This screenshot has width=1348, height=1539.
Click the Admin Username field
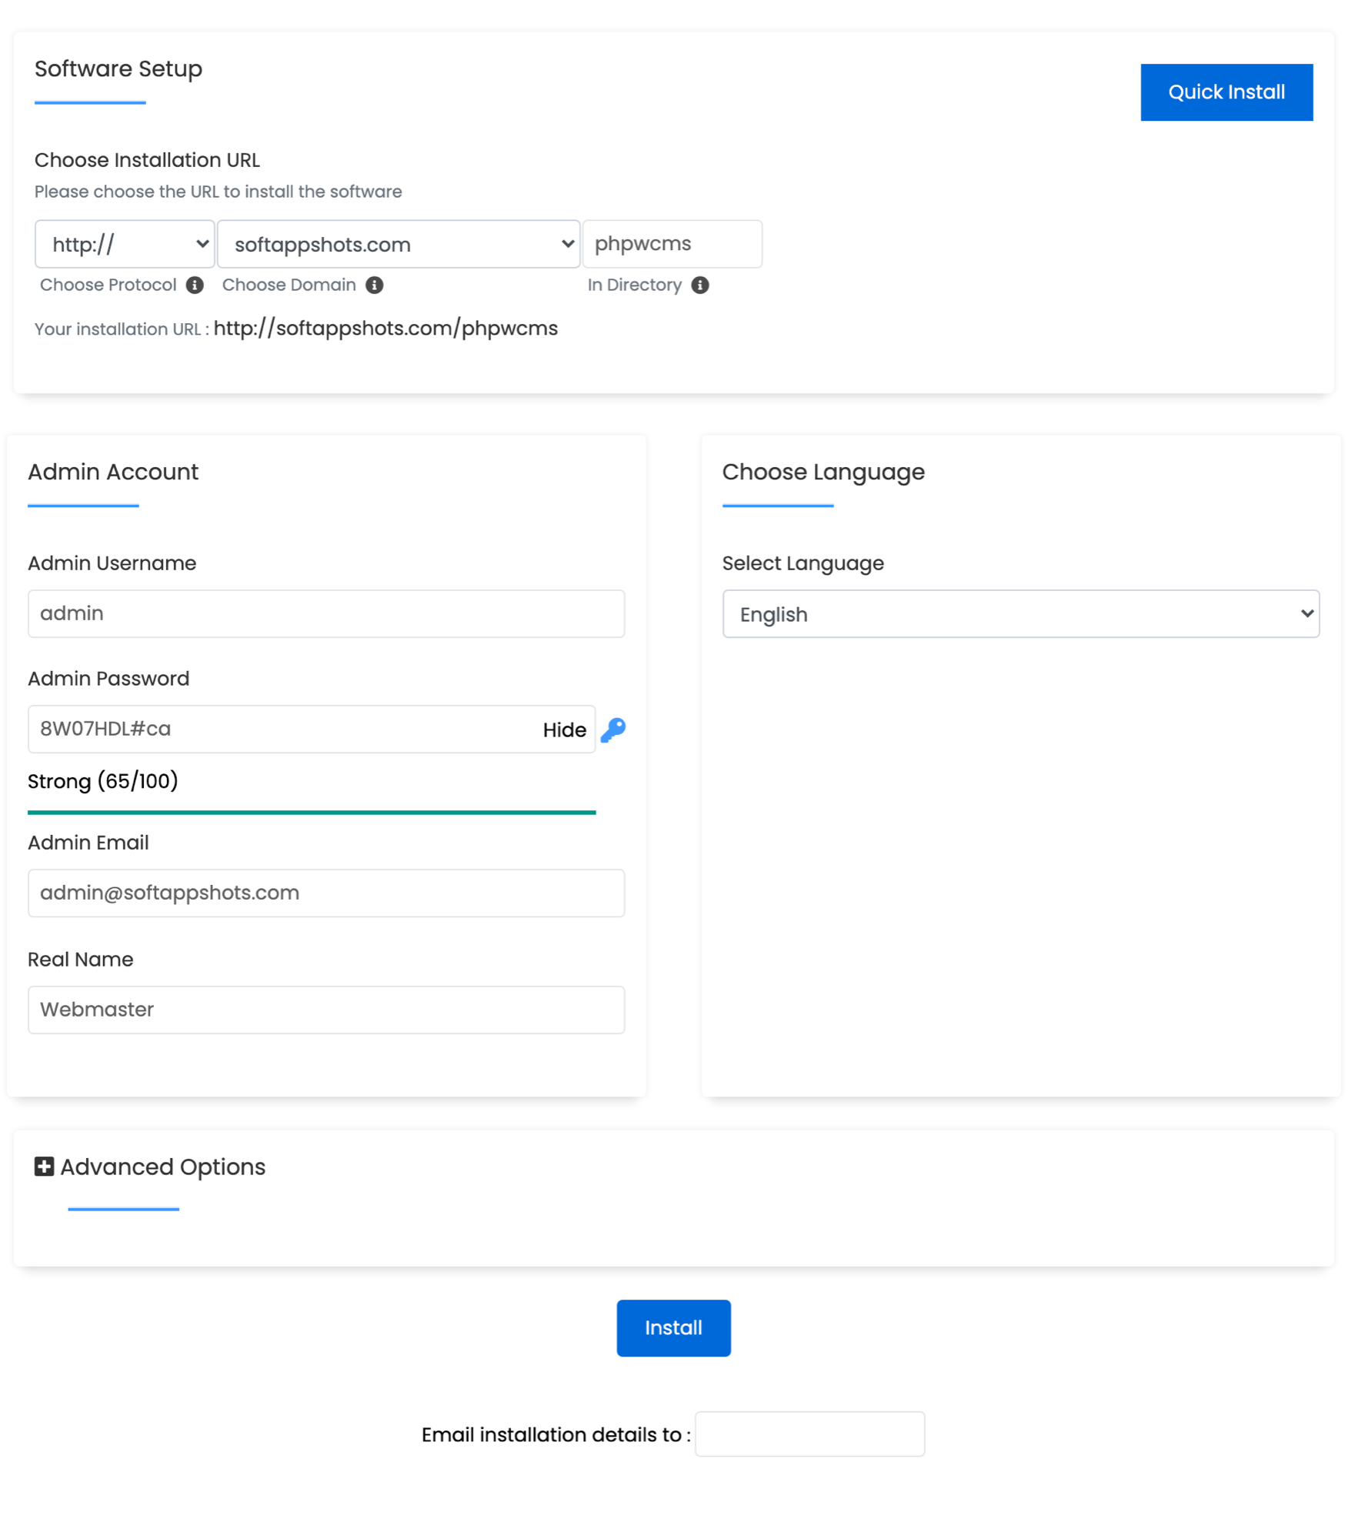[325, 613]
